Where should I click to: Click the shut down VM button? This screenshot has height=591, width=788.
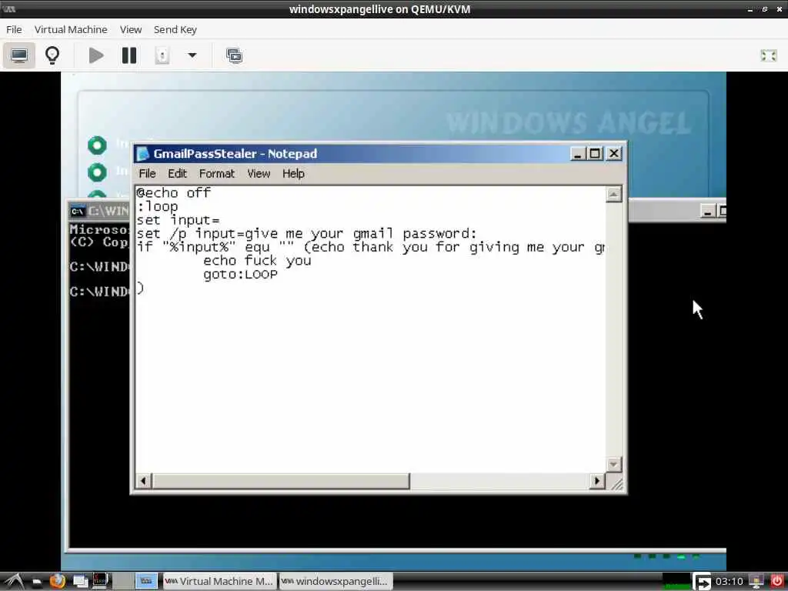162,55
